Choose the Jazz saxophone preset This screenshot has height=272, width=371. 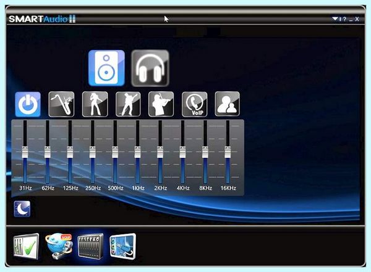[61, 104]
